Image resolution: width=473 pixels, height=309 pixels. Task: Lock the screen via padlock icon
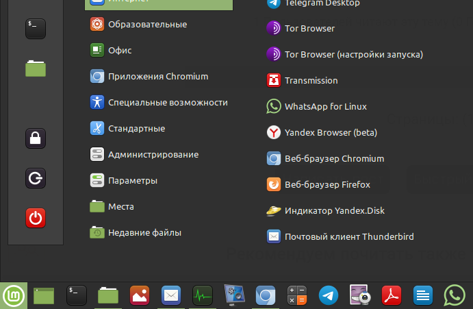tap(36, 138)
